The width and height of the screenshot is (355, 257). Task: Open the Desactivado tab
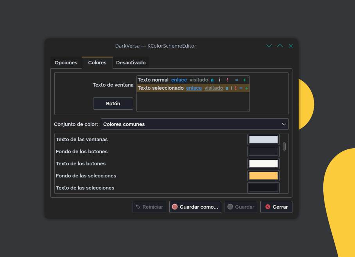[x=131, y=62]
